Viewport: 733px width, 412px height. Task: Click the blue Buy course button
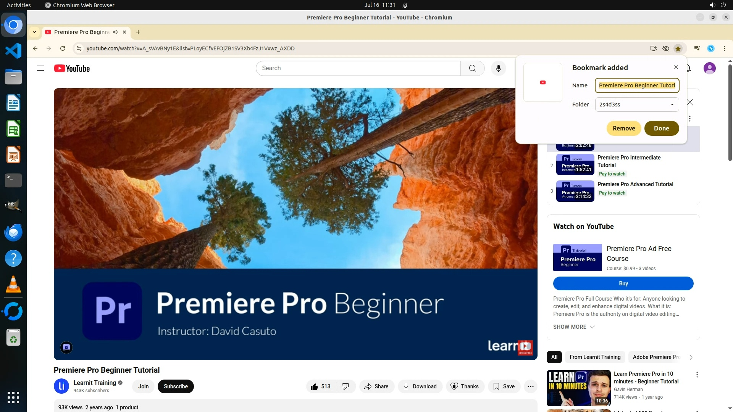pos(623,283)
